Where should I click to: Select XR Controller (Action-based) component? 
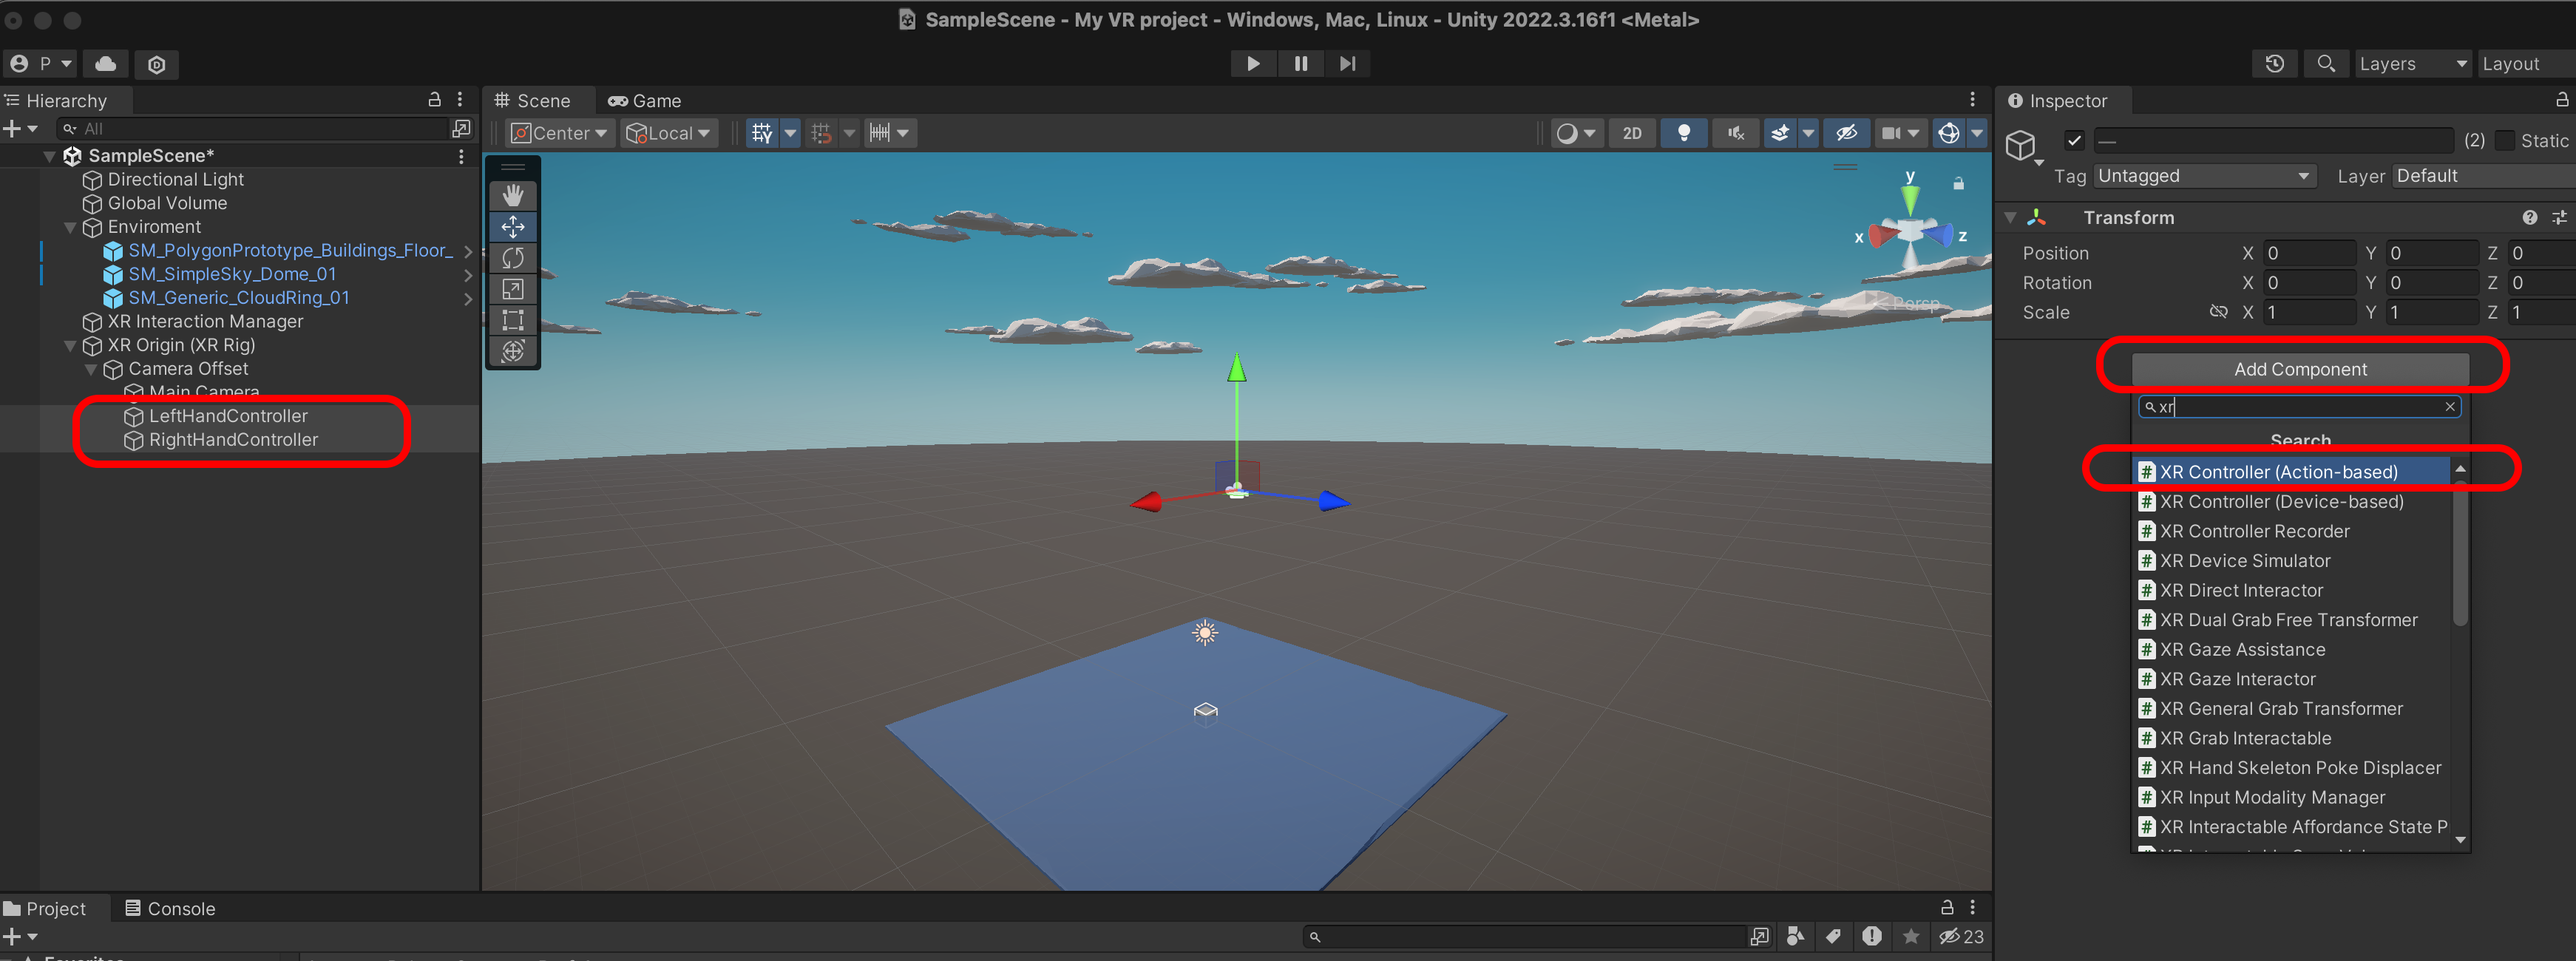2278,472
